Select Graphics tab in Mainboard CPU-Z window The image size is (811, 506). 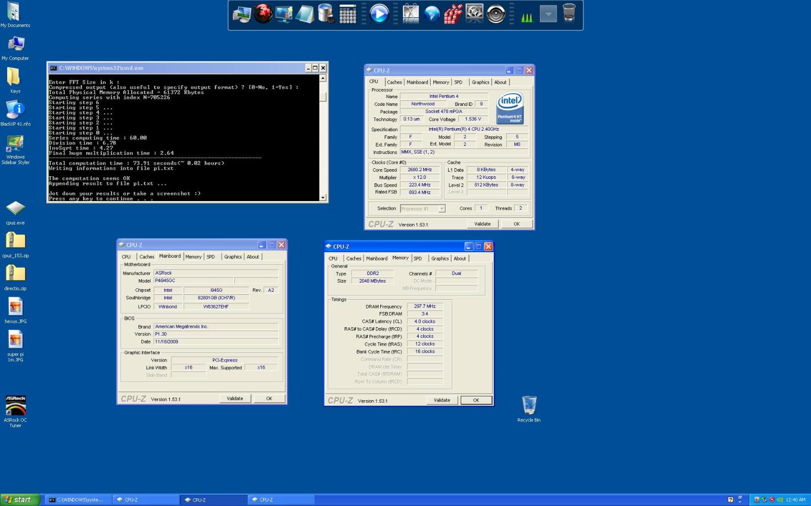coord(233,257)
